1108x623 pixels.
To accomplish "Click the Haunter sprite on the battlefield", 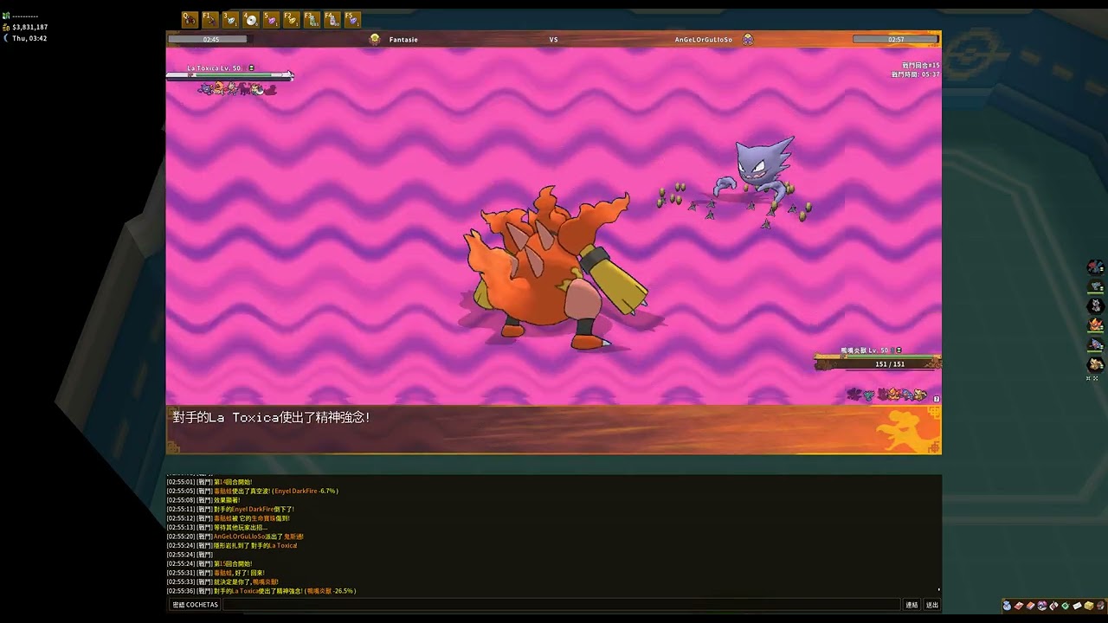I will [x=756, y=172].
